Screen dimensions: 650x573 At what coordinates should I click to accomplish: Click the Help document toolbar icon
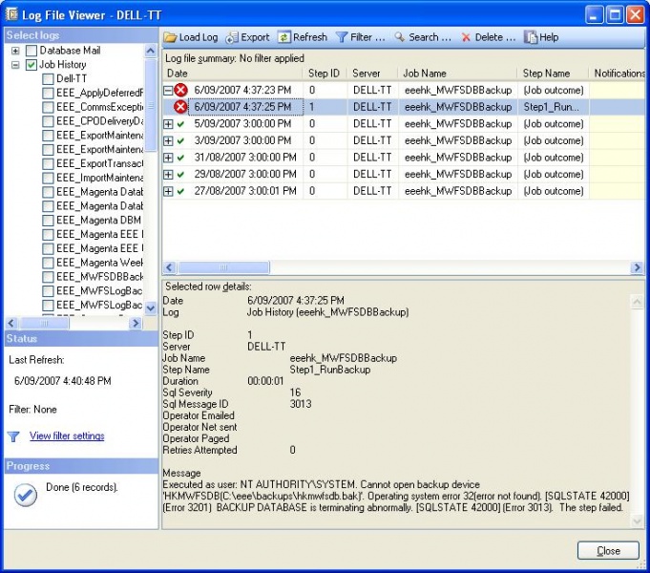(x=530, y=37)
